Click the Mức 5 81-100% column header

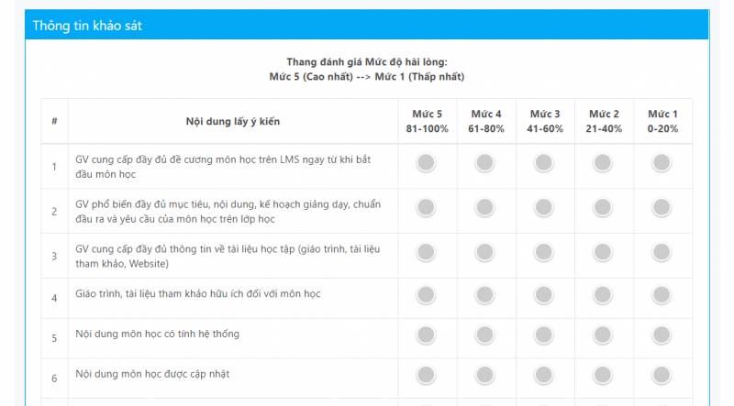pyautogui.click(x=427, y=121)
